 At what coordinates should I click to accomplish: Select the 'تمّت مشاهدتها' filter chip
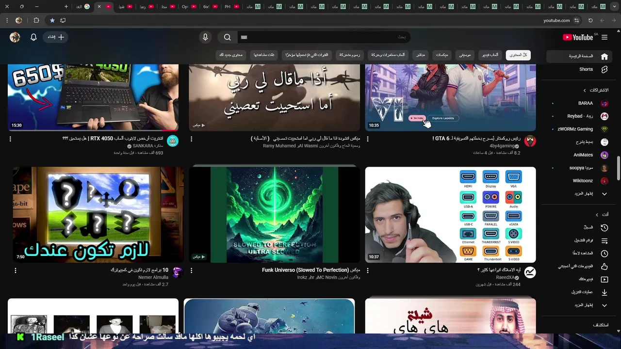[x=264, y=55]
